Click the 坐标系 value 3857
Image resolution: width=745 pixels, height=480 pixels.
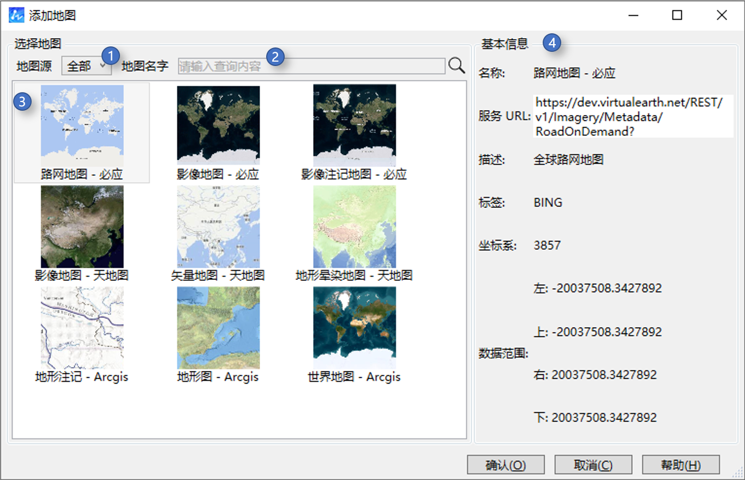pos(548,245)
